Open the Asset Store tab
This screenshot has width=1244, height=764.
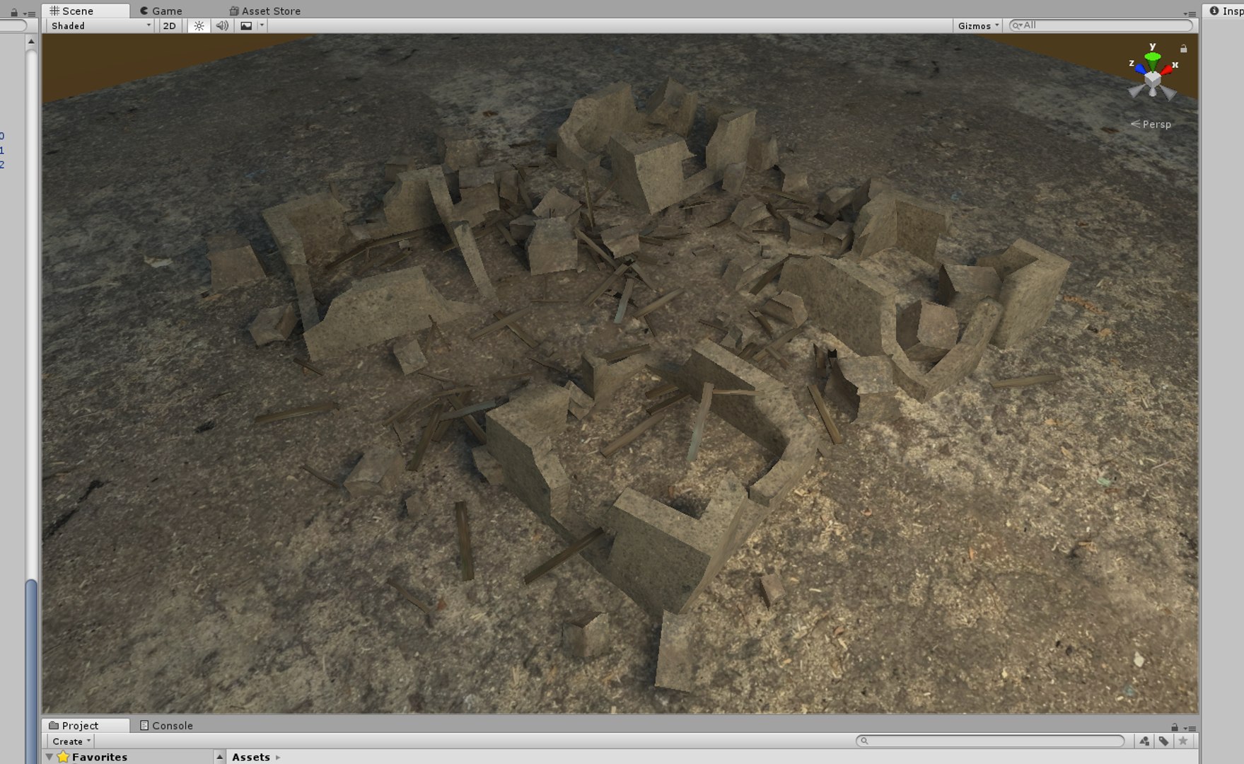tap(265, 11)
